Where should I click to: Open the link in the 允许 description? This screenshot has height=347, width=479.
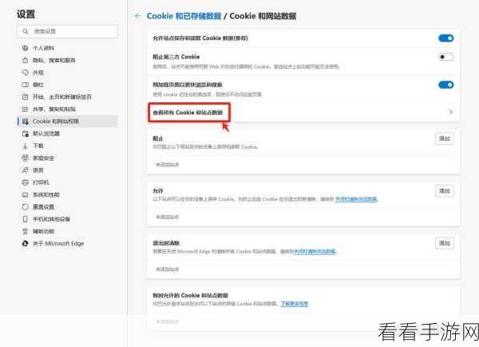coord(357,199)
